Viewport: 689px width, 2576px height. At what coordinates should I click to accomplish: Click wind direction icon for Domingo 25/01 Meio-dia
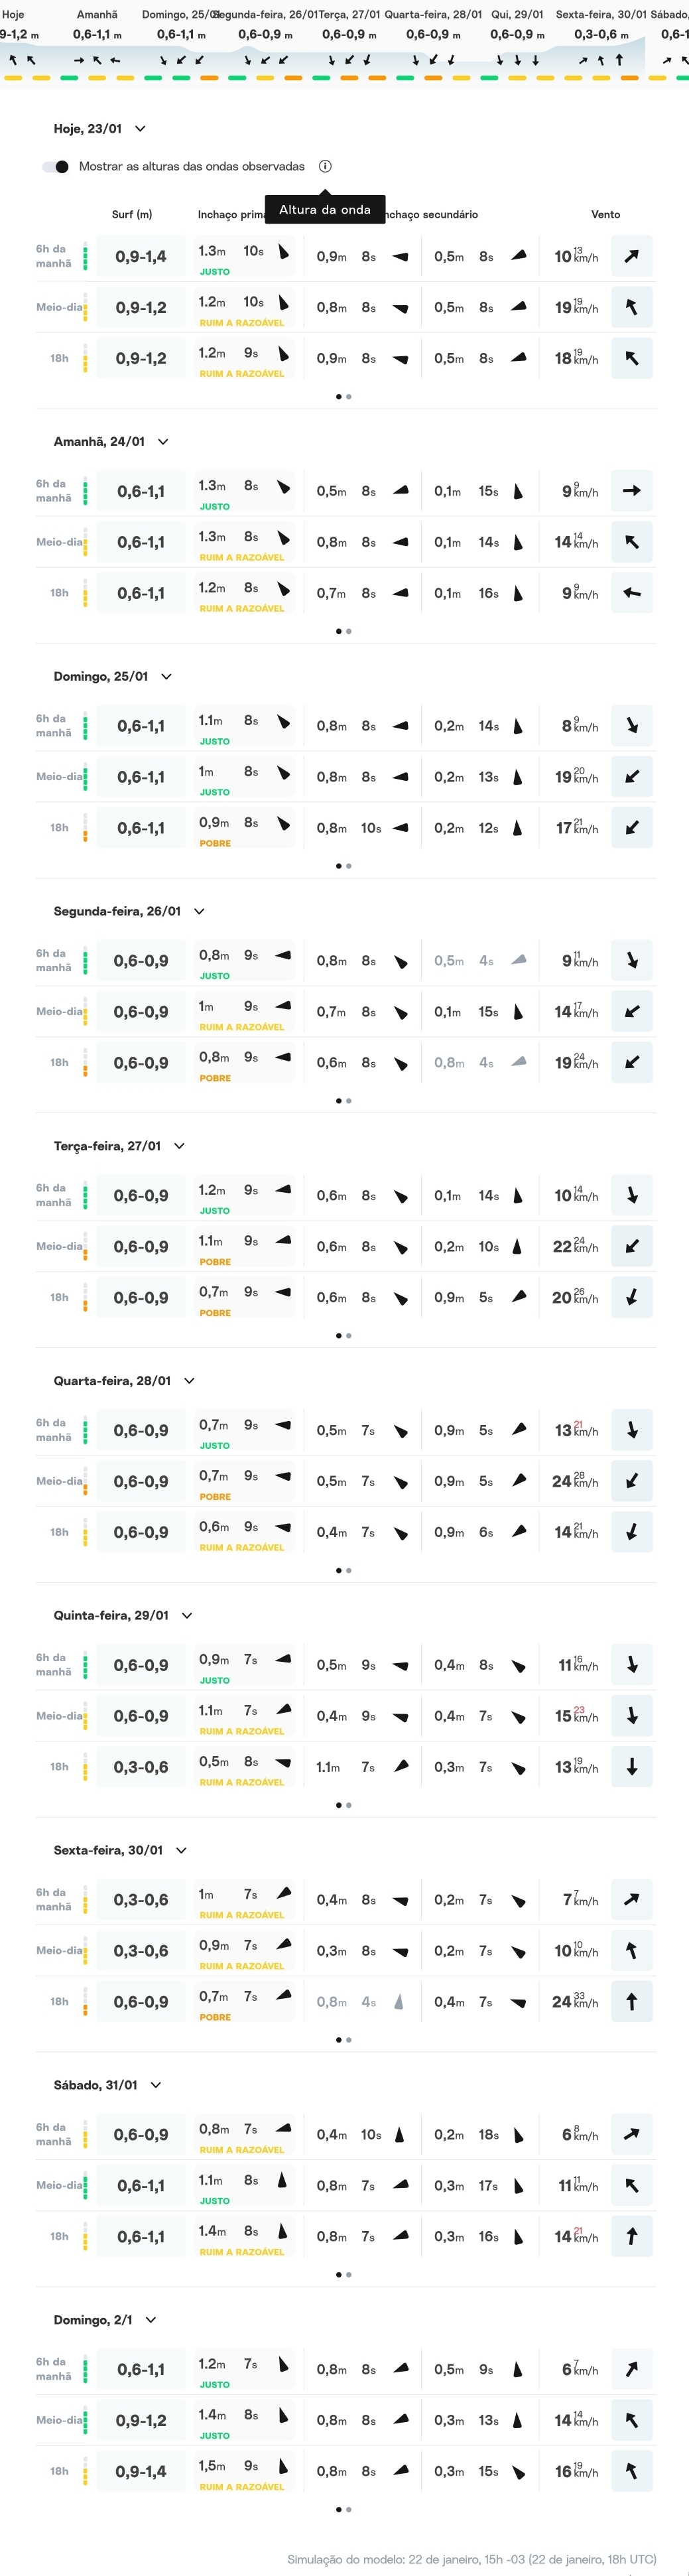pos(631,777)
